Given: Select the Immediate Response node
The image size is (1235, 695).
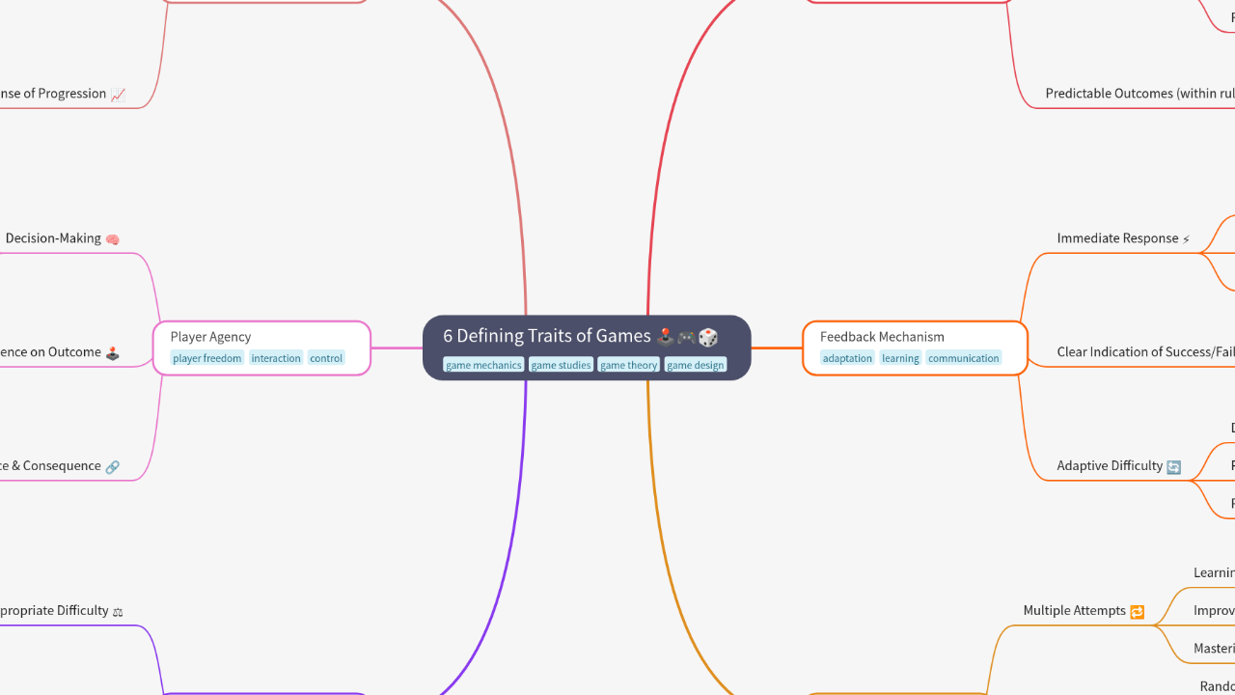Looking at the screenshot, I should click(x=1124, y=238).
